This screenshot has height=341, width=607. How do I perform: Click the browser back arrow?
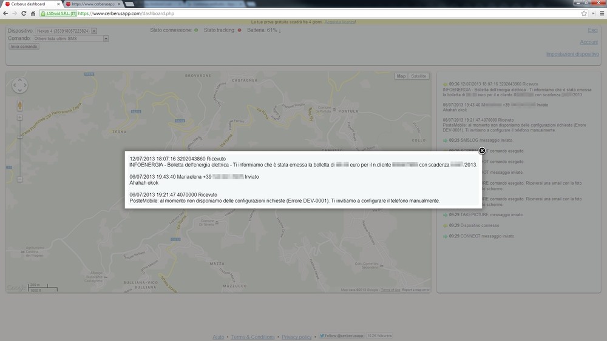pyautogui.click(x=5, y=13)
